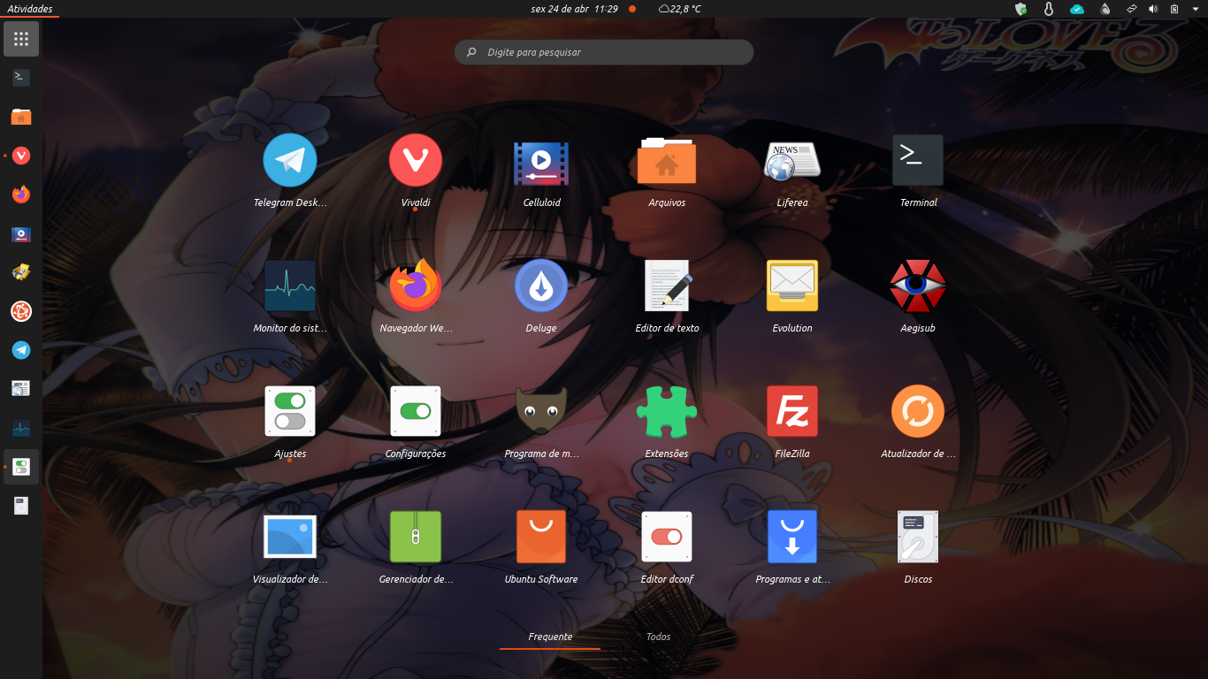Launch Monitor do sistema from the grid
1208x679 pixels.
[290, 286]
